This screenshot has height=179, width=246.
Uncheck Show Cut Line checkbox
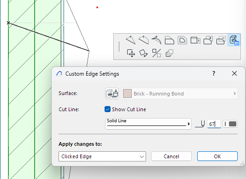pos(107,109)
